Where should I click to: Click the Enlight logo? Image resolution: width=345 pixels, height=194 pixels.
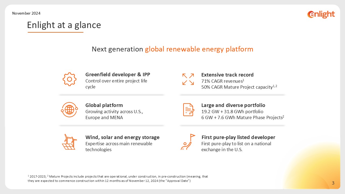(x=321, y=14)
